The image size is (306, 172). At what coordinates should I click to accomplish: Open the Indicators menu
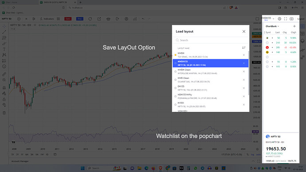47,19
